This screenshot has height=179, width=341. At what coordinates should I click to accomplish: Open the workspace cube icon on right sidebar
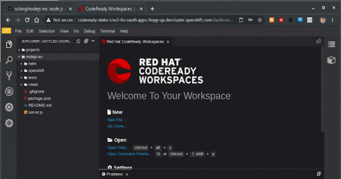point(332,60)
